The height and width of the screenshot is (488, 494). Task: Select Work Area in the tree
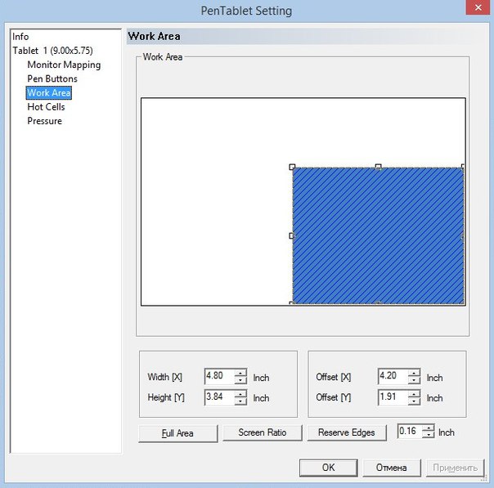[49, 93]
